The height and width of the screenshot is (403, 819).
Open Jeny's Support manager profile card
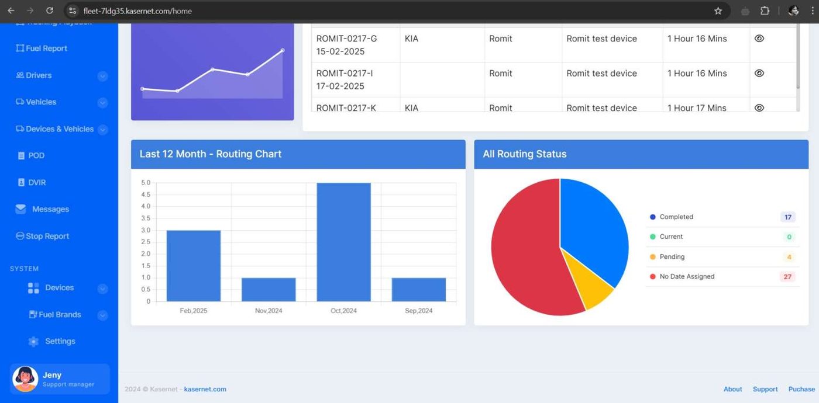point(60,379)
